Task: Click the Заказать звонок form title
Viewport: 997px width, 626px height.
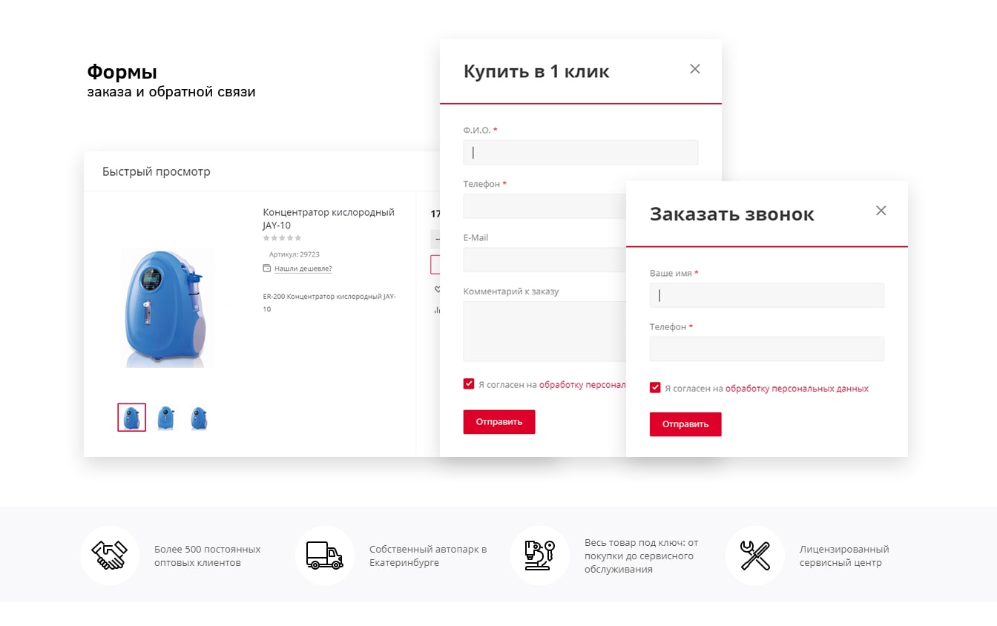Action: click(732, 214)
